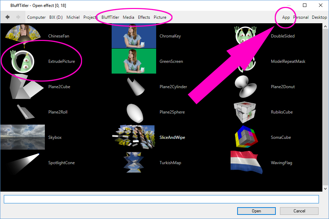Pick the ExtrudePicture thumbnail
329x219 pixels.
(23, 61)
